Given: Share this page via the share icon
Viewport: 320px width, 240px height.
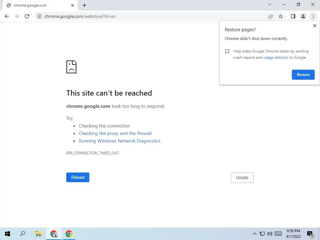Looking at the screenshot, I should pos(271,16).
